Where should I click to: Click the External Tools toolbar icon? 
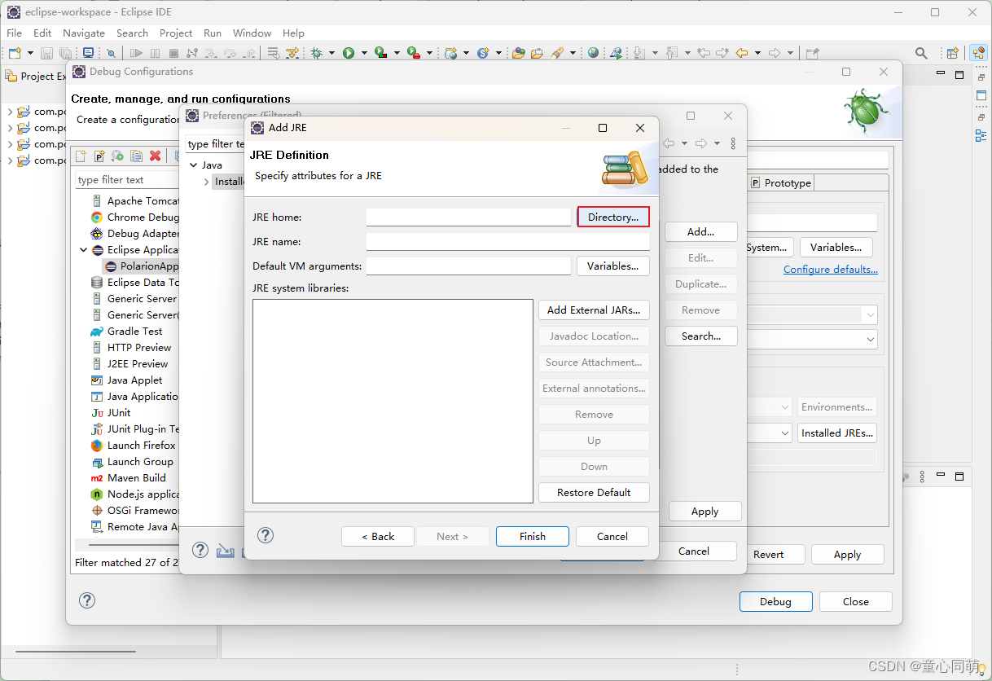pos(413,53)
